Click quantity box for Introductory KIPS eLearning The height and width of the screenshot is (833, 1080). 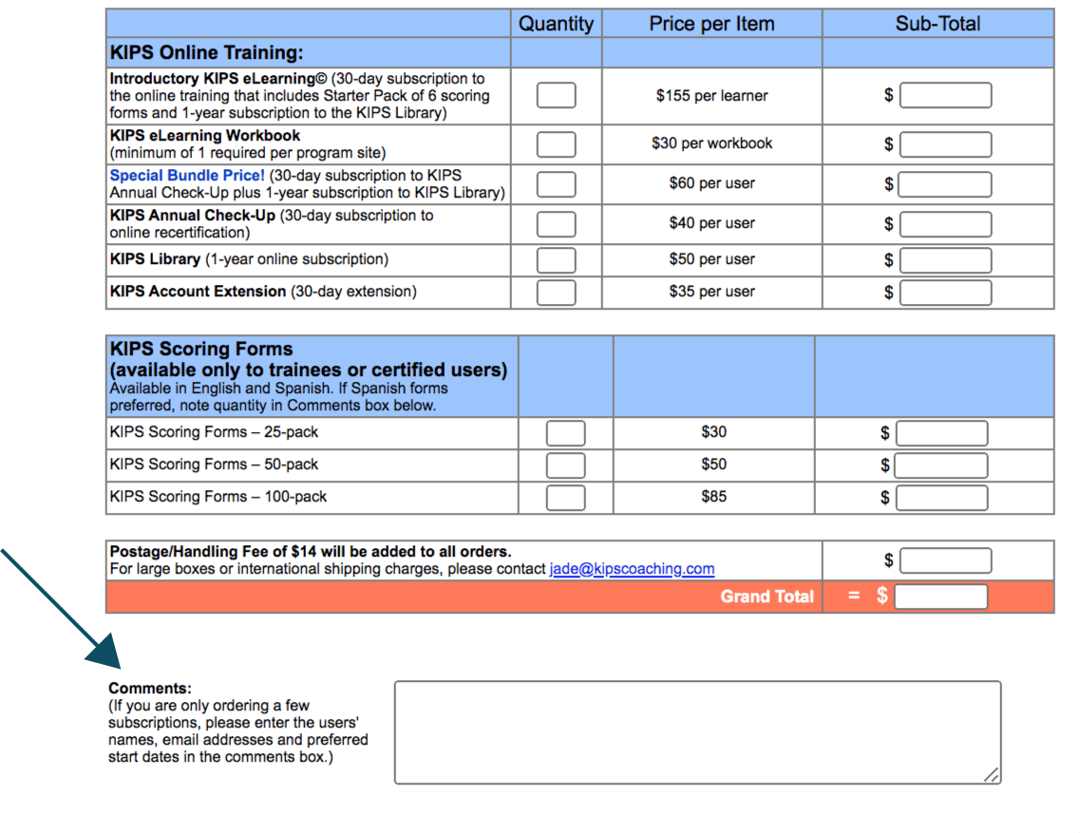(556, 95)
